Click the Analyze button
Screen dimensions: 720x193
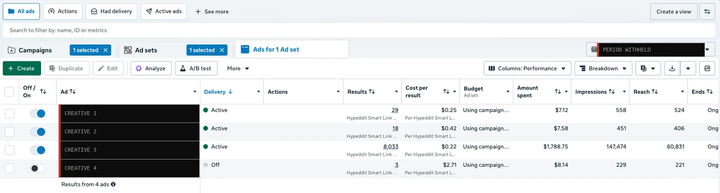151,68
